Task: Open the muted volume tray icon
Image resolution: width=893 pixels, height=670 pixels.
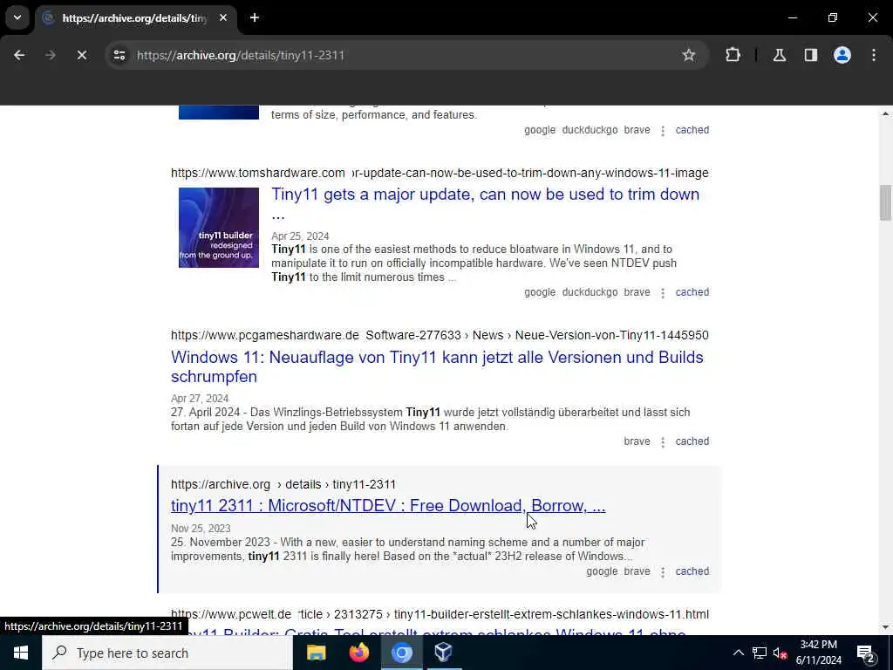Action: click(781, 653)
